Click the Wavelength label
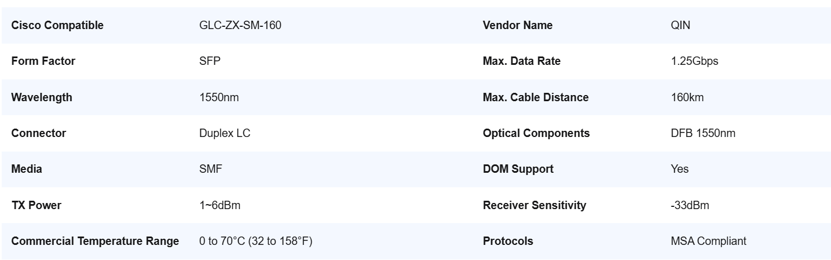This screenshot has width=831, height=260. [42, 97]
